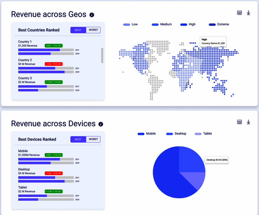Viewport: 259px width, 215px height.
Task: Click the Desktop device row title
Action: [24, 169]
